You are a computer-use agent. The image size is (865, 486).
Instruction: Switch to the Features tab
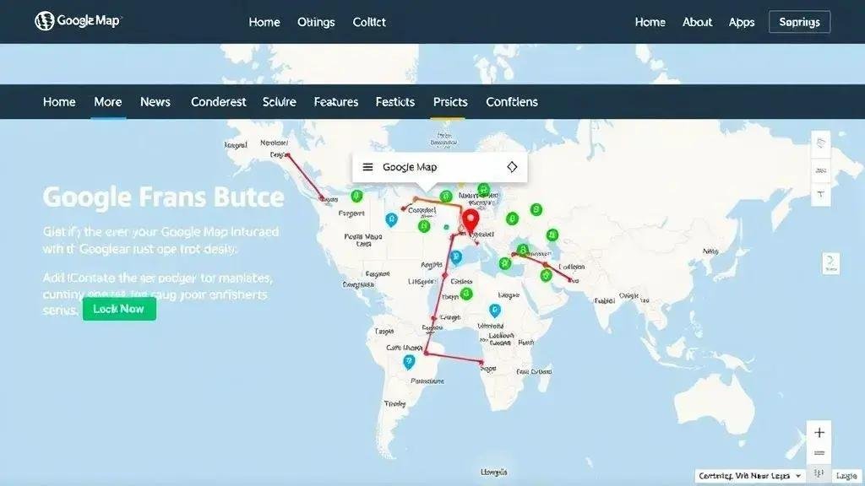335,101
